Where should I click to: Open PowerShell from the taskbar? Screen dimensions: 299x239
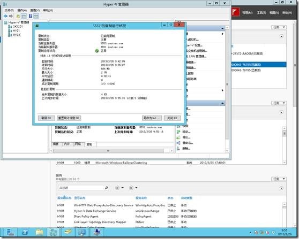click(x=25, y=233)
